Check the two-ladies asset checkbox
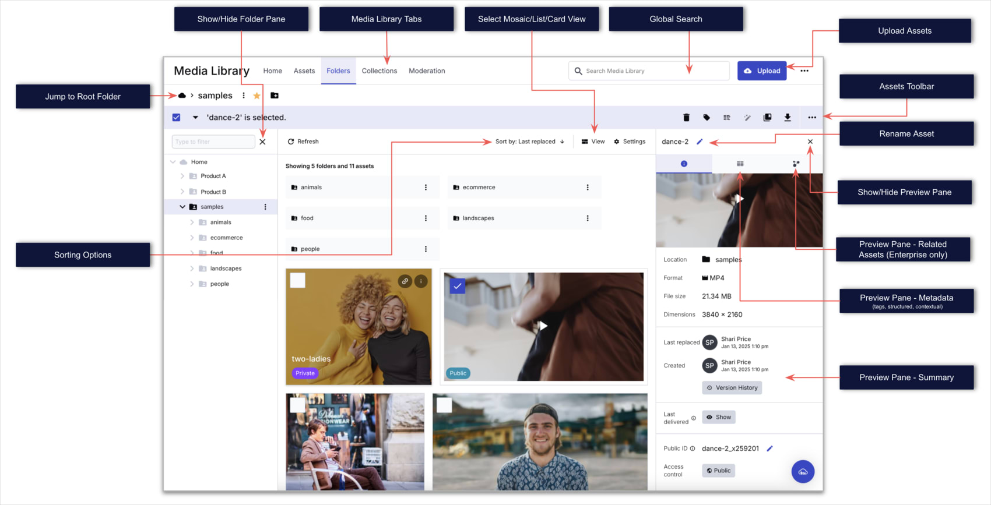Image resolution: width=991 pixels, height=505 pixels. pos(298,281)
